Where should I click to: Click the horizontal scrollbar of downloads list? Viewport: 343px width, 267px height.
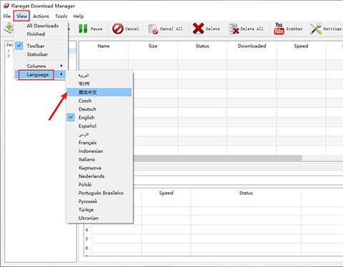[x=217, y=158]
